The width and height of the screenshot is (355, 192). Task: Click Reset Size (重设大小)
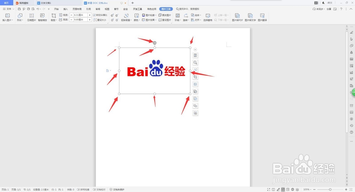pyautogui.click(x=100, y=20)
